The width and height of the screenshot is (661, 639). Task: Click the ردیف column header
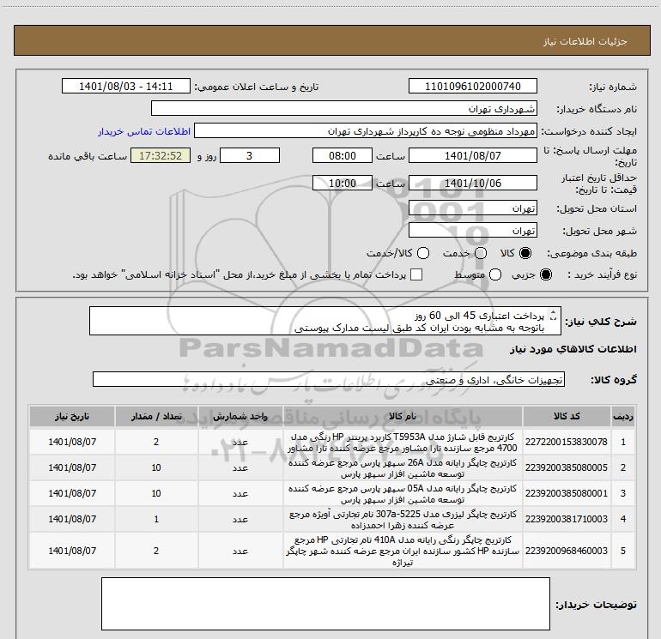(x=623, y=416)
